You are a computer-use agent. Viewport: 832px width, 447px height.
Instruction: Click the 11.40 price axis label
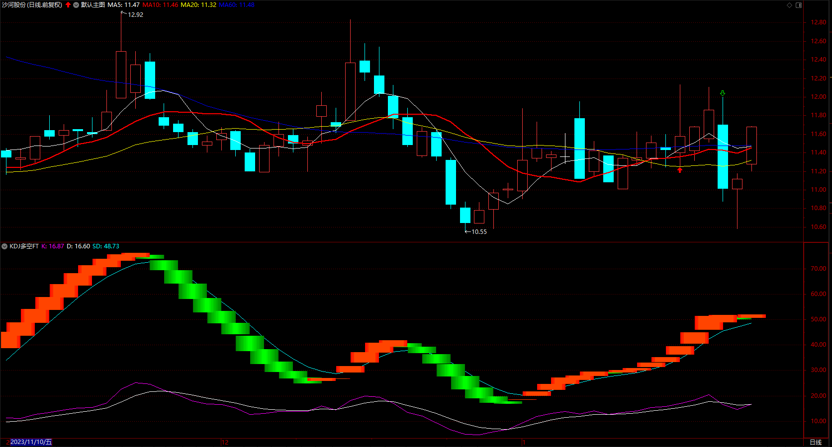(x=819, y=152)
